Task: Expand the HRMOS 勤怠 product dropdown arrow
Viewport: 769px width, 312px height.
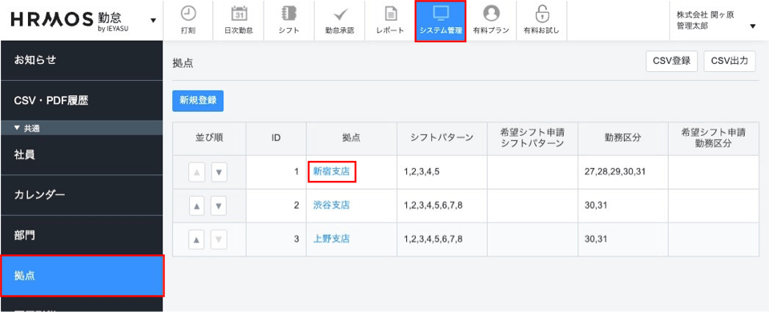Action: 153,21
